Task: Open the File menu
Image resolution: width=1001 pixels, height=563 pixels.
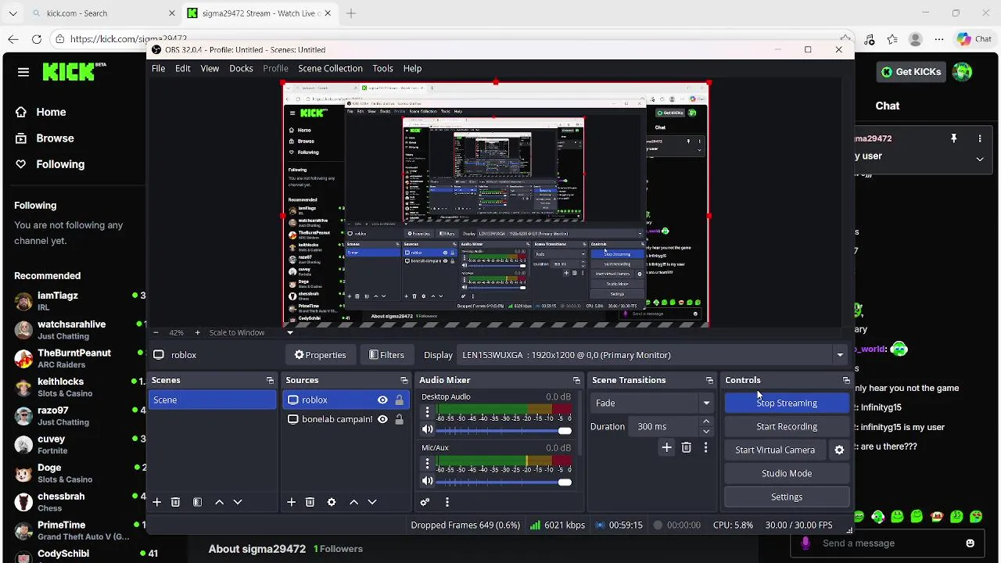Action: click(158, 68)
